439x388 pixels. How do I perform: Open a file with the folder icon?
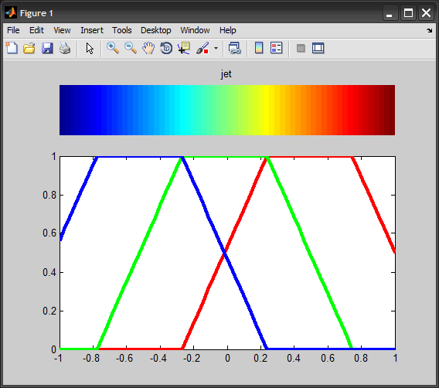(x=29, y=48)
